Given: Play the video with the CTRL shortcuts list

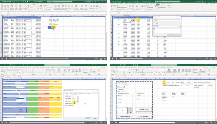Looking at the screenshot, I should 2,59.
